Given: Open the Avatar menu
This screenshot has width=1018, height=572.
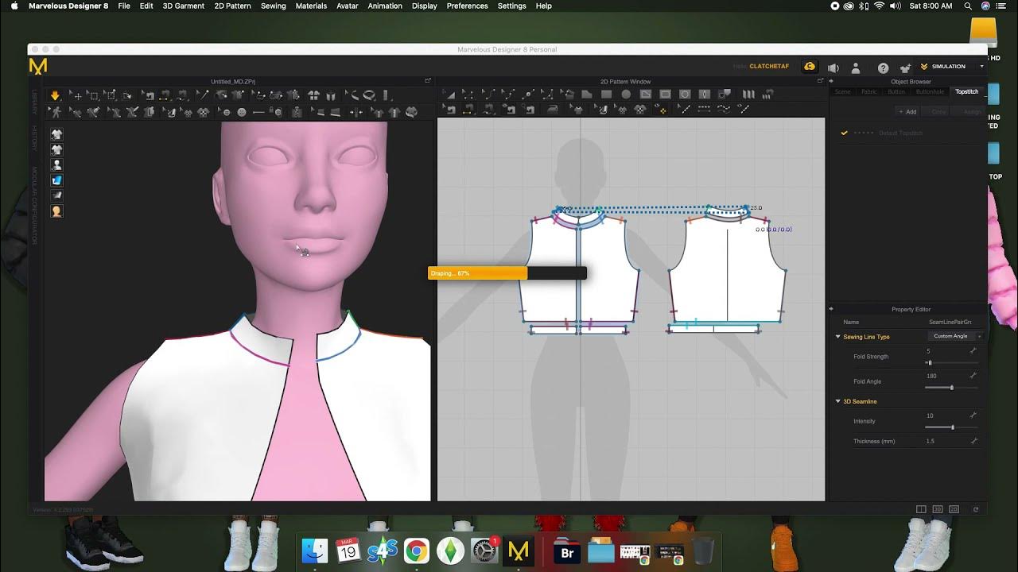Looking at the screenshot, I should tap(348, 6).
